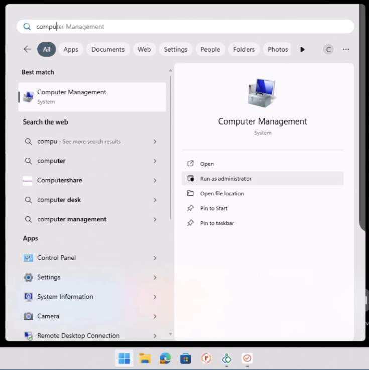The height and width of the screenshot is (370, 369).
Task: Expand the Computershare web suggestion chevron
Action: tap(155, 180)
